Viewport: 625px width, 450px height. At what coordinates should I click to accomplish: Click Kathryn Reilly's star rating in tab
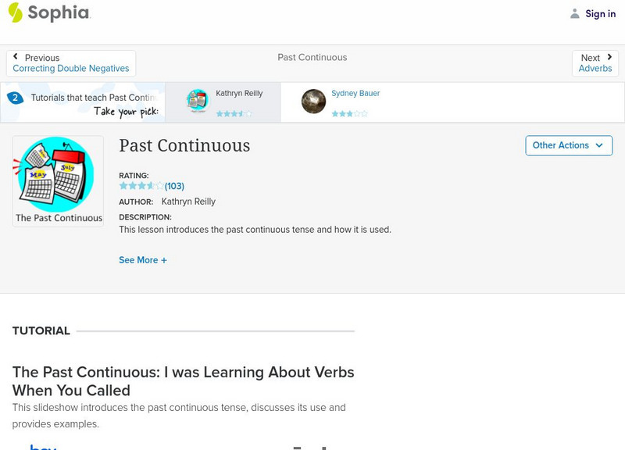click(x=234, y=113)
